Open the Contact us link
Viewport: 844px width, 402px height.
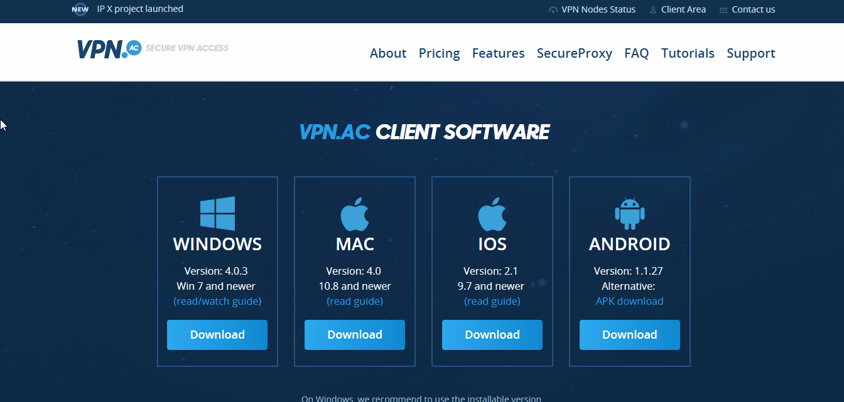click(754, 9)
